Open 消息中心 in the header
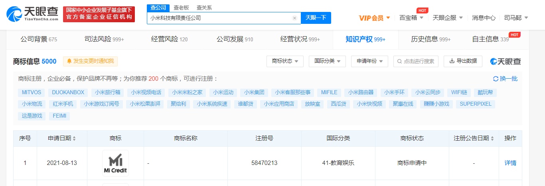The image size is (545, 186). coord(484,18)
